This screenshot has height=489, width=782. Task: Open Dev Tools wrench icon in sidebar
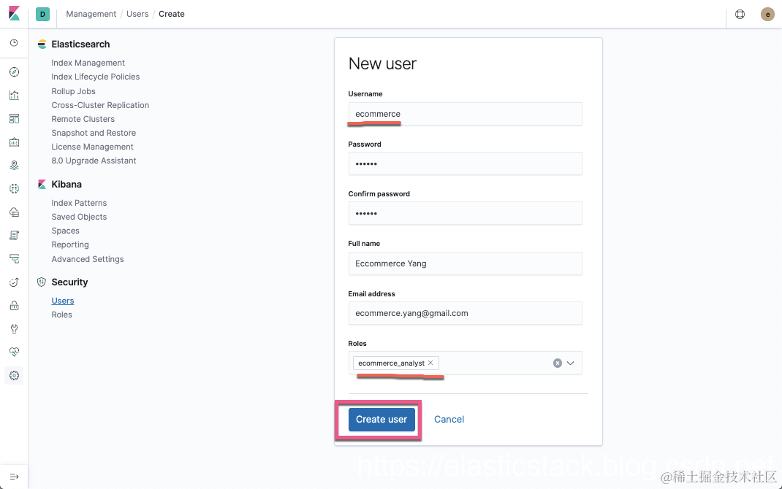(14, 328)
